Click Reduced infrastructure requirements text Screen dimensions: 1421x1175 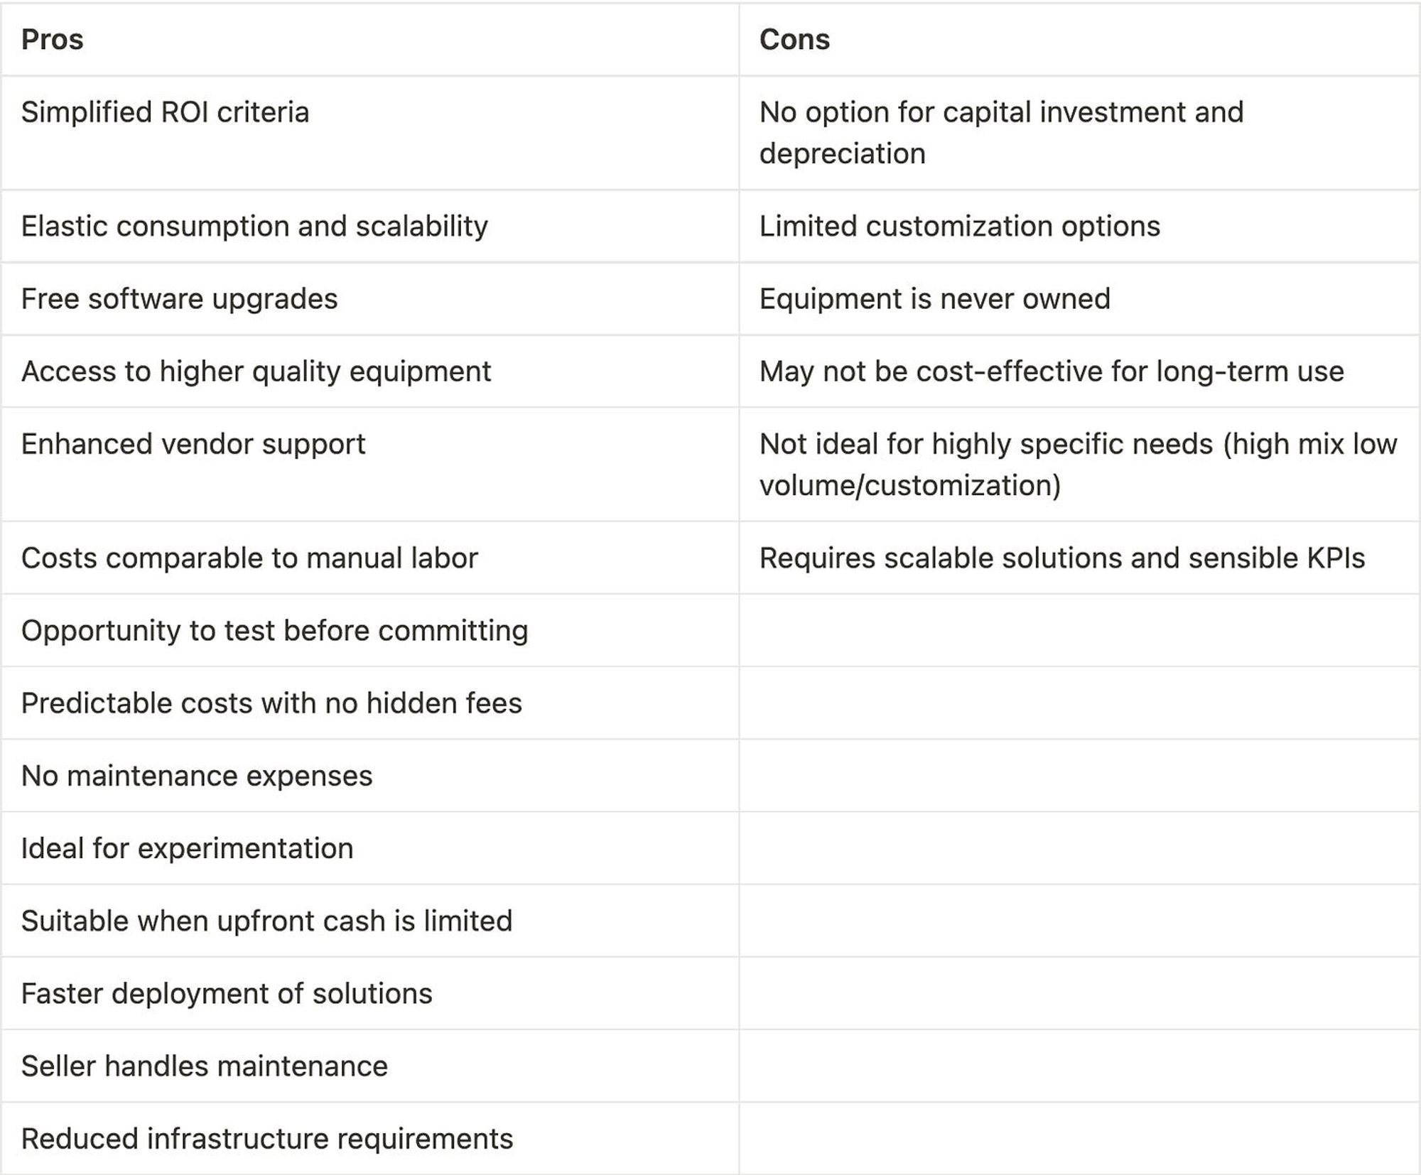(267, 1139)
